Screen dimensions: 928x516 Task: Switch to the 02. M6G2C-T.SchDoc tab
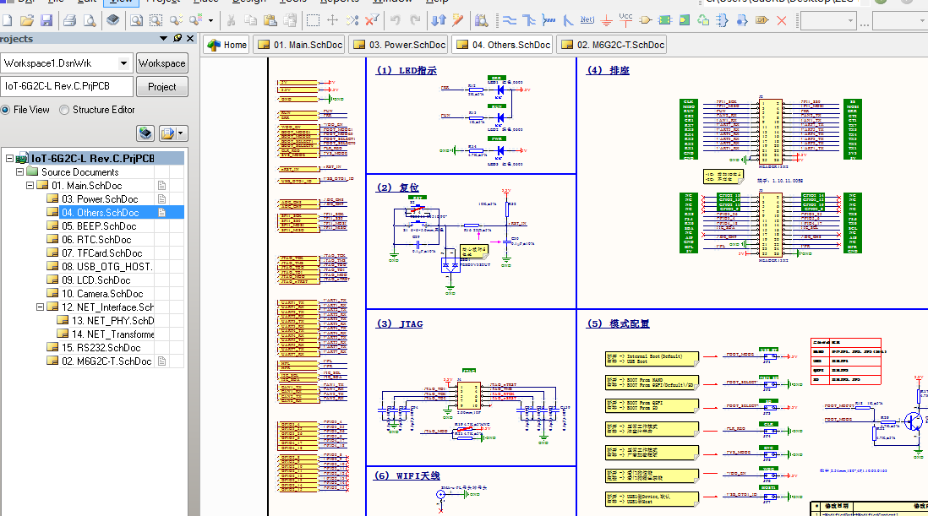[612, 45]
